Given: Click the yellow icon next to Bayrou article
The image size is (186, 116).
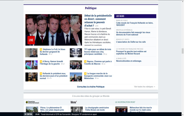Looking at the screenshot, I should (85, 61).
